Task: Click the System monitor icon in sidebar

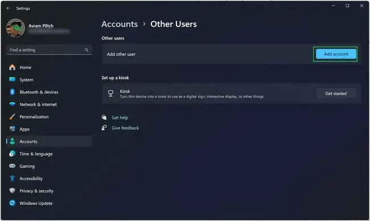Action: coord(13,80)
